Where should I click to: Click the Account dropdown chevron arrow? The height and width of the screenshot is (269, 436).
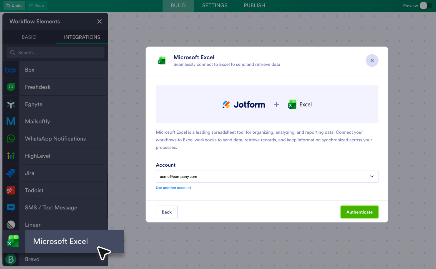372,176
